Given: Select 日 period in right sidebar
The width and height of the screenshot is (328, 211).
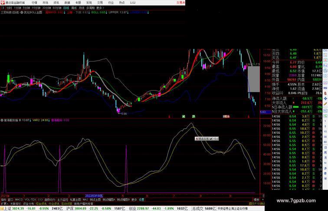Looking at the screenshot, I should pos(325,147).
